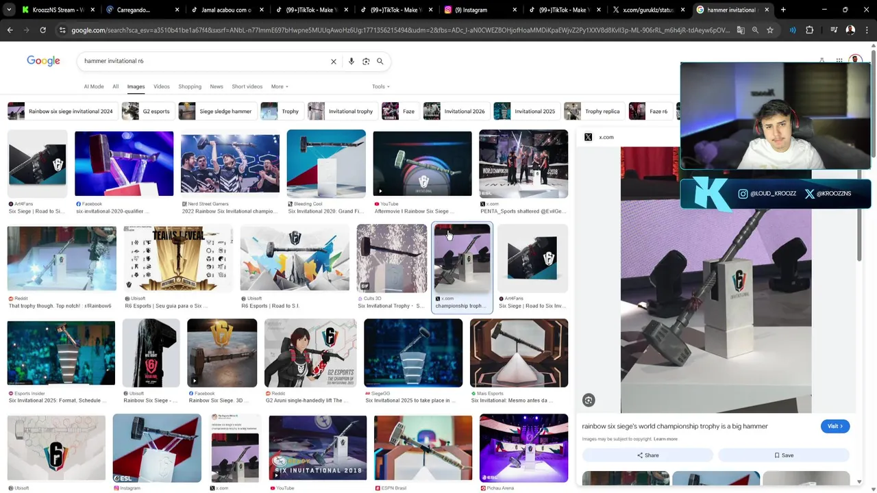Open Pichau Arena image result
Viewport: 877px width, 493px height.
point(524,448)
